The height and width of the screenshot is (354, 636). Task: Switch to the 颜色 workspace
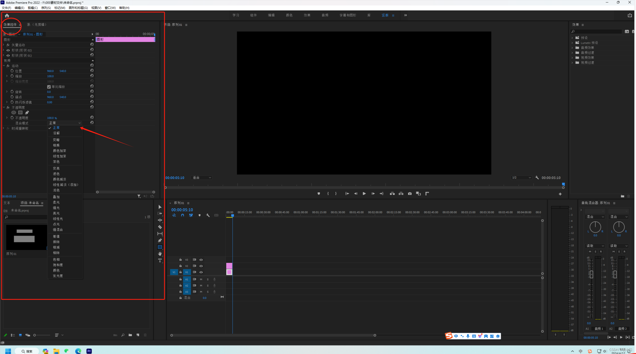point(289,15)
